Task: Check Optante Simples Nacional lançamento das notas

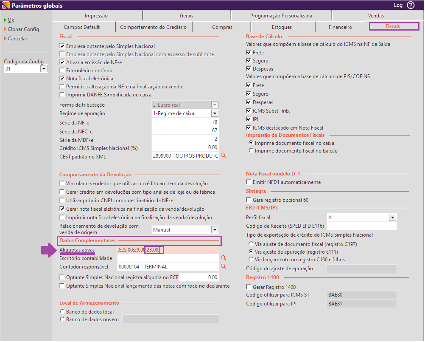Action: pyautogui.click(x=62, y=285)
